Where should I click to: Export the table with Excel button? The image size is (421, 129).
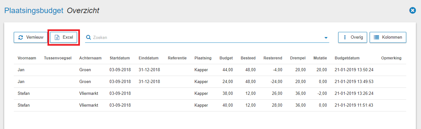pyautogui.click(x=64, y=37)
